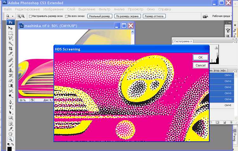Click the delete channel trash icon
This screenshot has height=151, width=238.
pyautogui.click(x=231, y=122)
